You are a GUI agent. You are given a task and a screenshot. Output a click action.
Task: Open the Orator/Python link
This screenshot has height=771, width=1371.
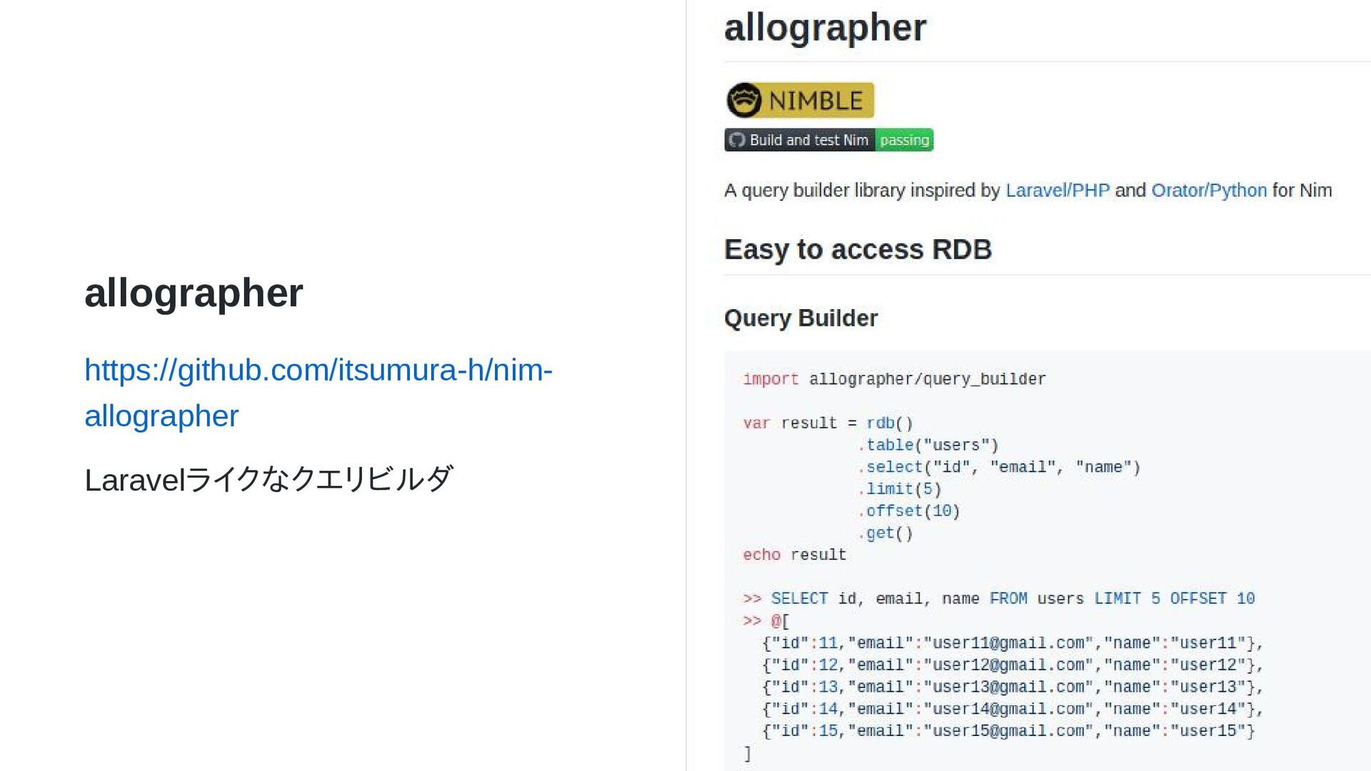coord(1209,191)
